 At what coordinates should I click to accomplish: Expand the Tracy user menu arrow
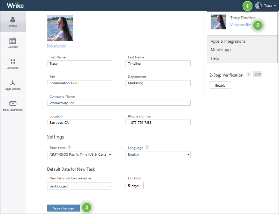click(275, 6)
